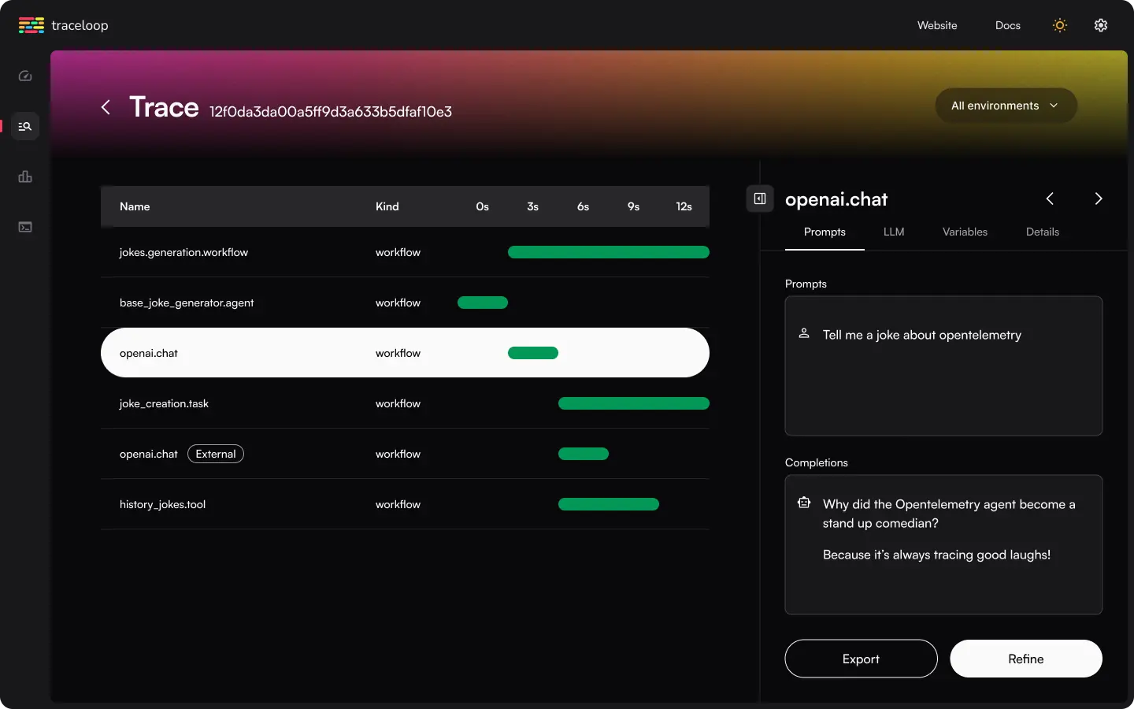Viewport: 1134px width, 709px height.
Task: Collapse the openai.chat side panel
Action: pos(759,199)
